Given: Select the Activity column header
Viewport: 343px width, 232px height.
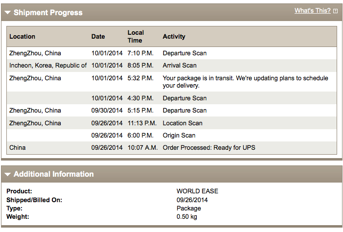Looking at the screenshot, I should point(174,36).
